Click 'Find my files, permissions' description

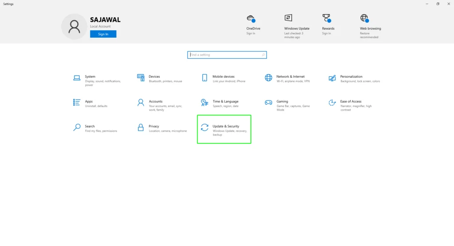pos(101,131)
